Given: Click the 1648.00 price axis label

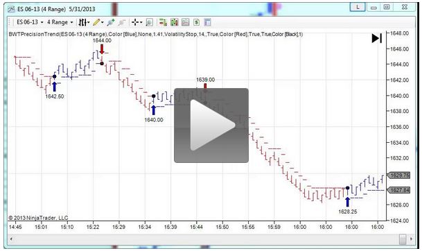Looking at the screenshot, I should (x=399, y=33).
